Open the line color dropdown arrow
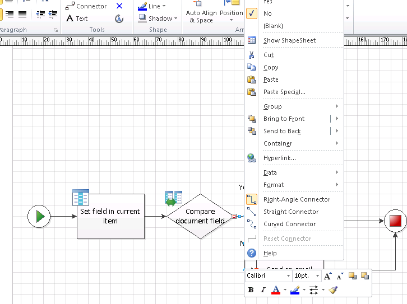The height and width of the screenshot is (304, 407). 304,290
